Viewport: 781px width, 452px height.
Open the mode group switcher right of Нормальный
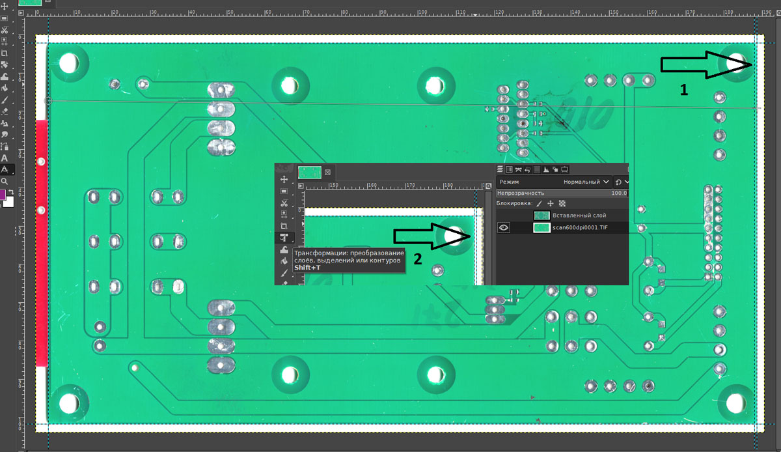621,182
